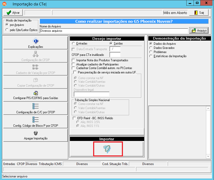Open the G5 Phoenix Nuvem import help link
This screenshot has height=180, width=214.
tap(124, 21)
